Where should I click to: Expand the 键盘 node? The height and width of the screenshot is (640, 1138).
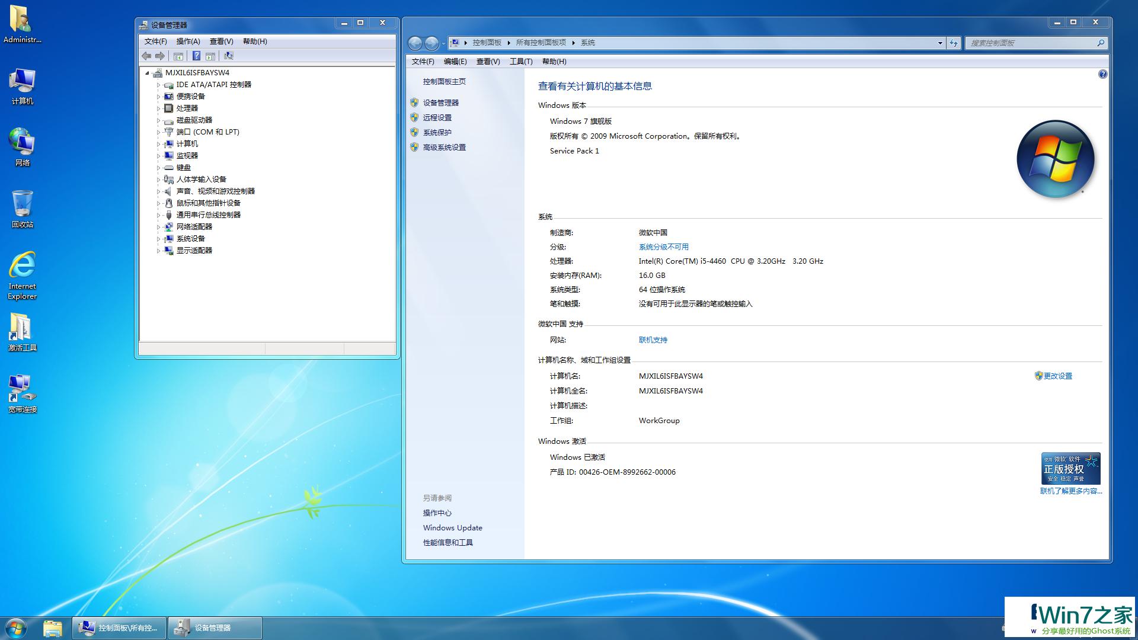[x=158, y=168]
